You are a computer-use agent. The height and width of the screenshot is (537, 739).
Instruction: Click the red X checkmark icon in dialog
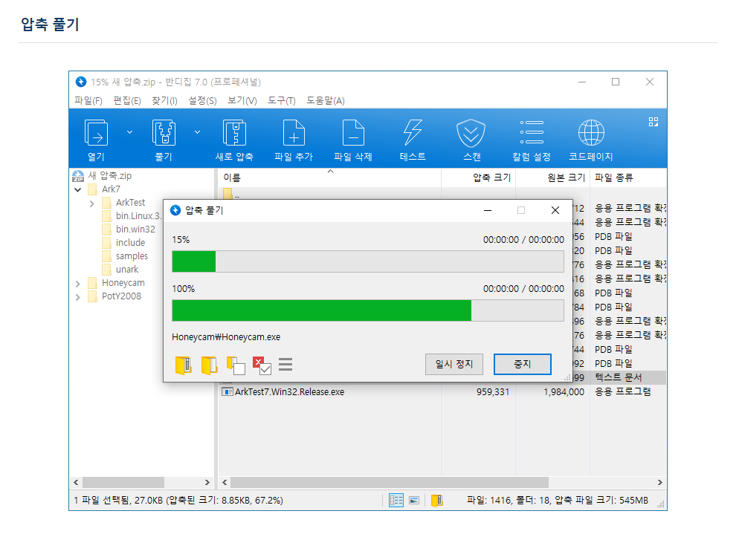(262, 365)
